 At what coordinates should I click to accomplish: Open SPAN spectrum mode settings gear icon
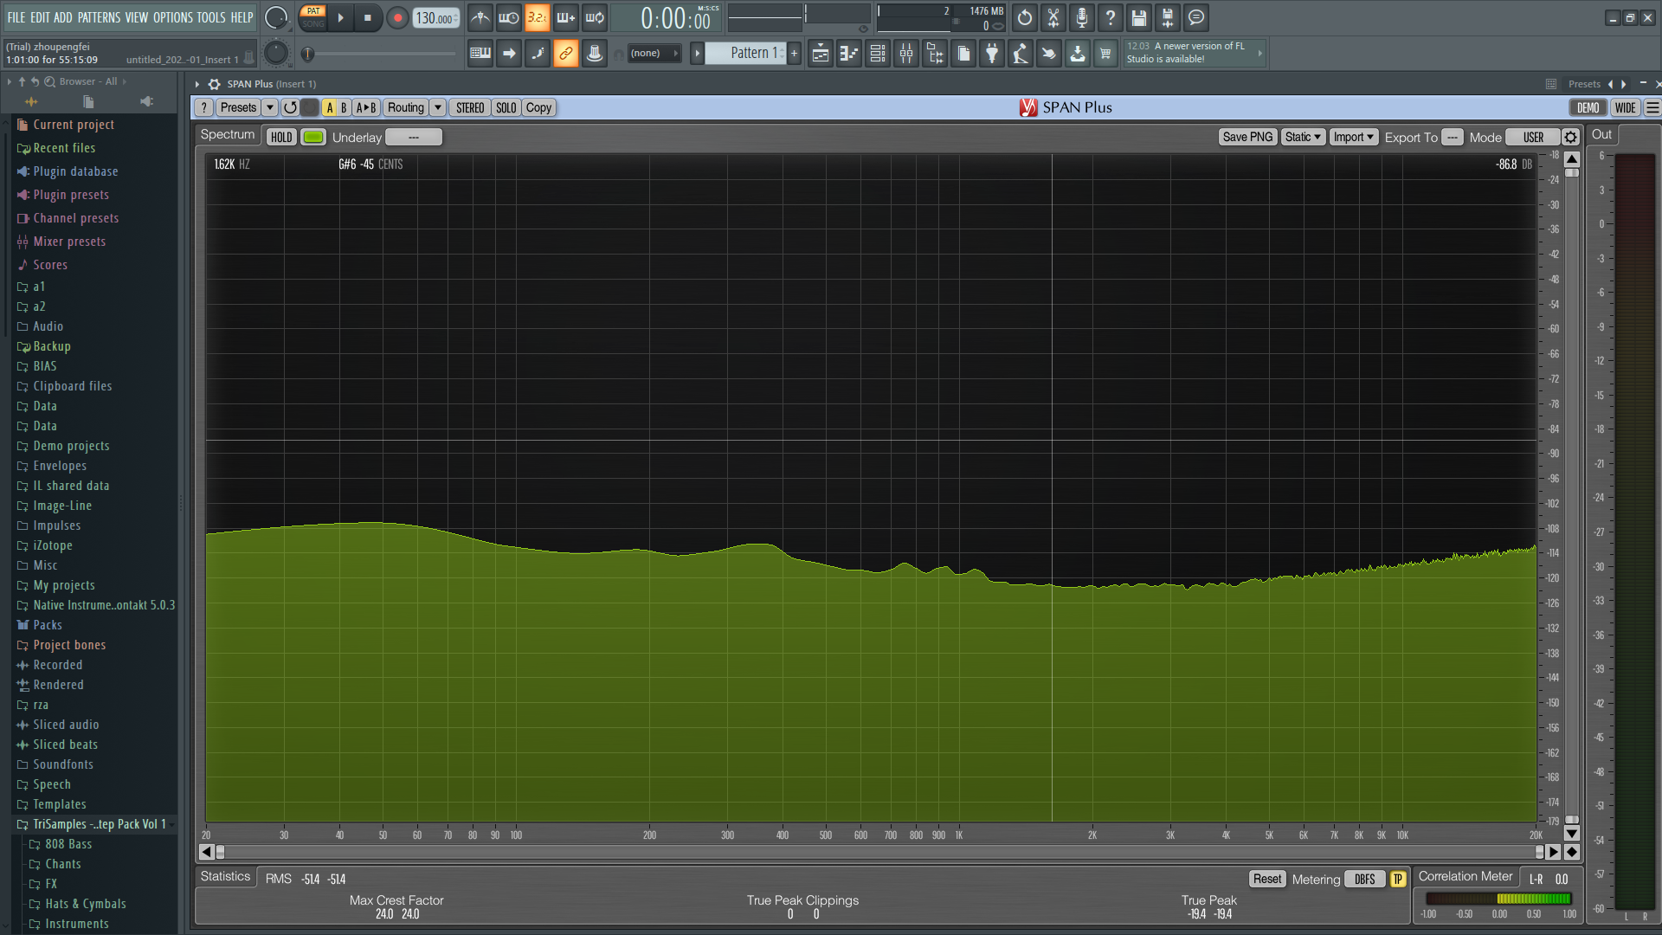[1570, 137]
